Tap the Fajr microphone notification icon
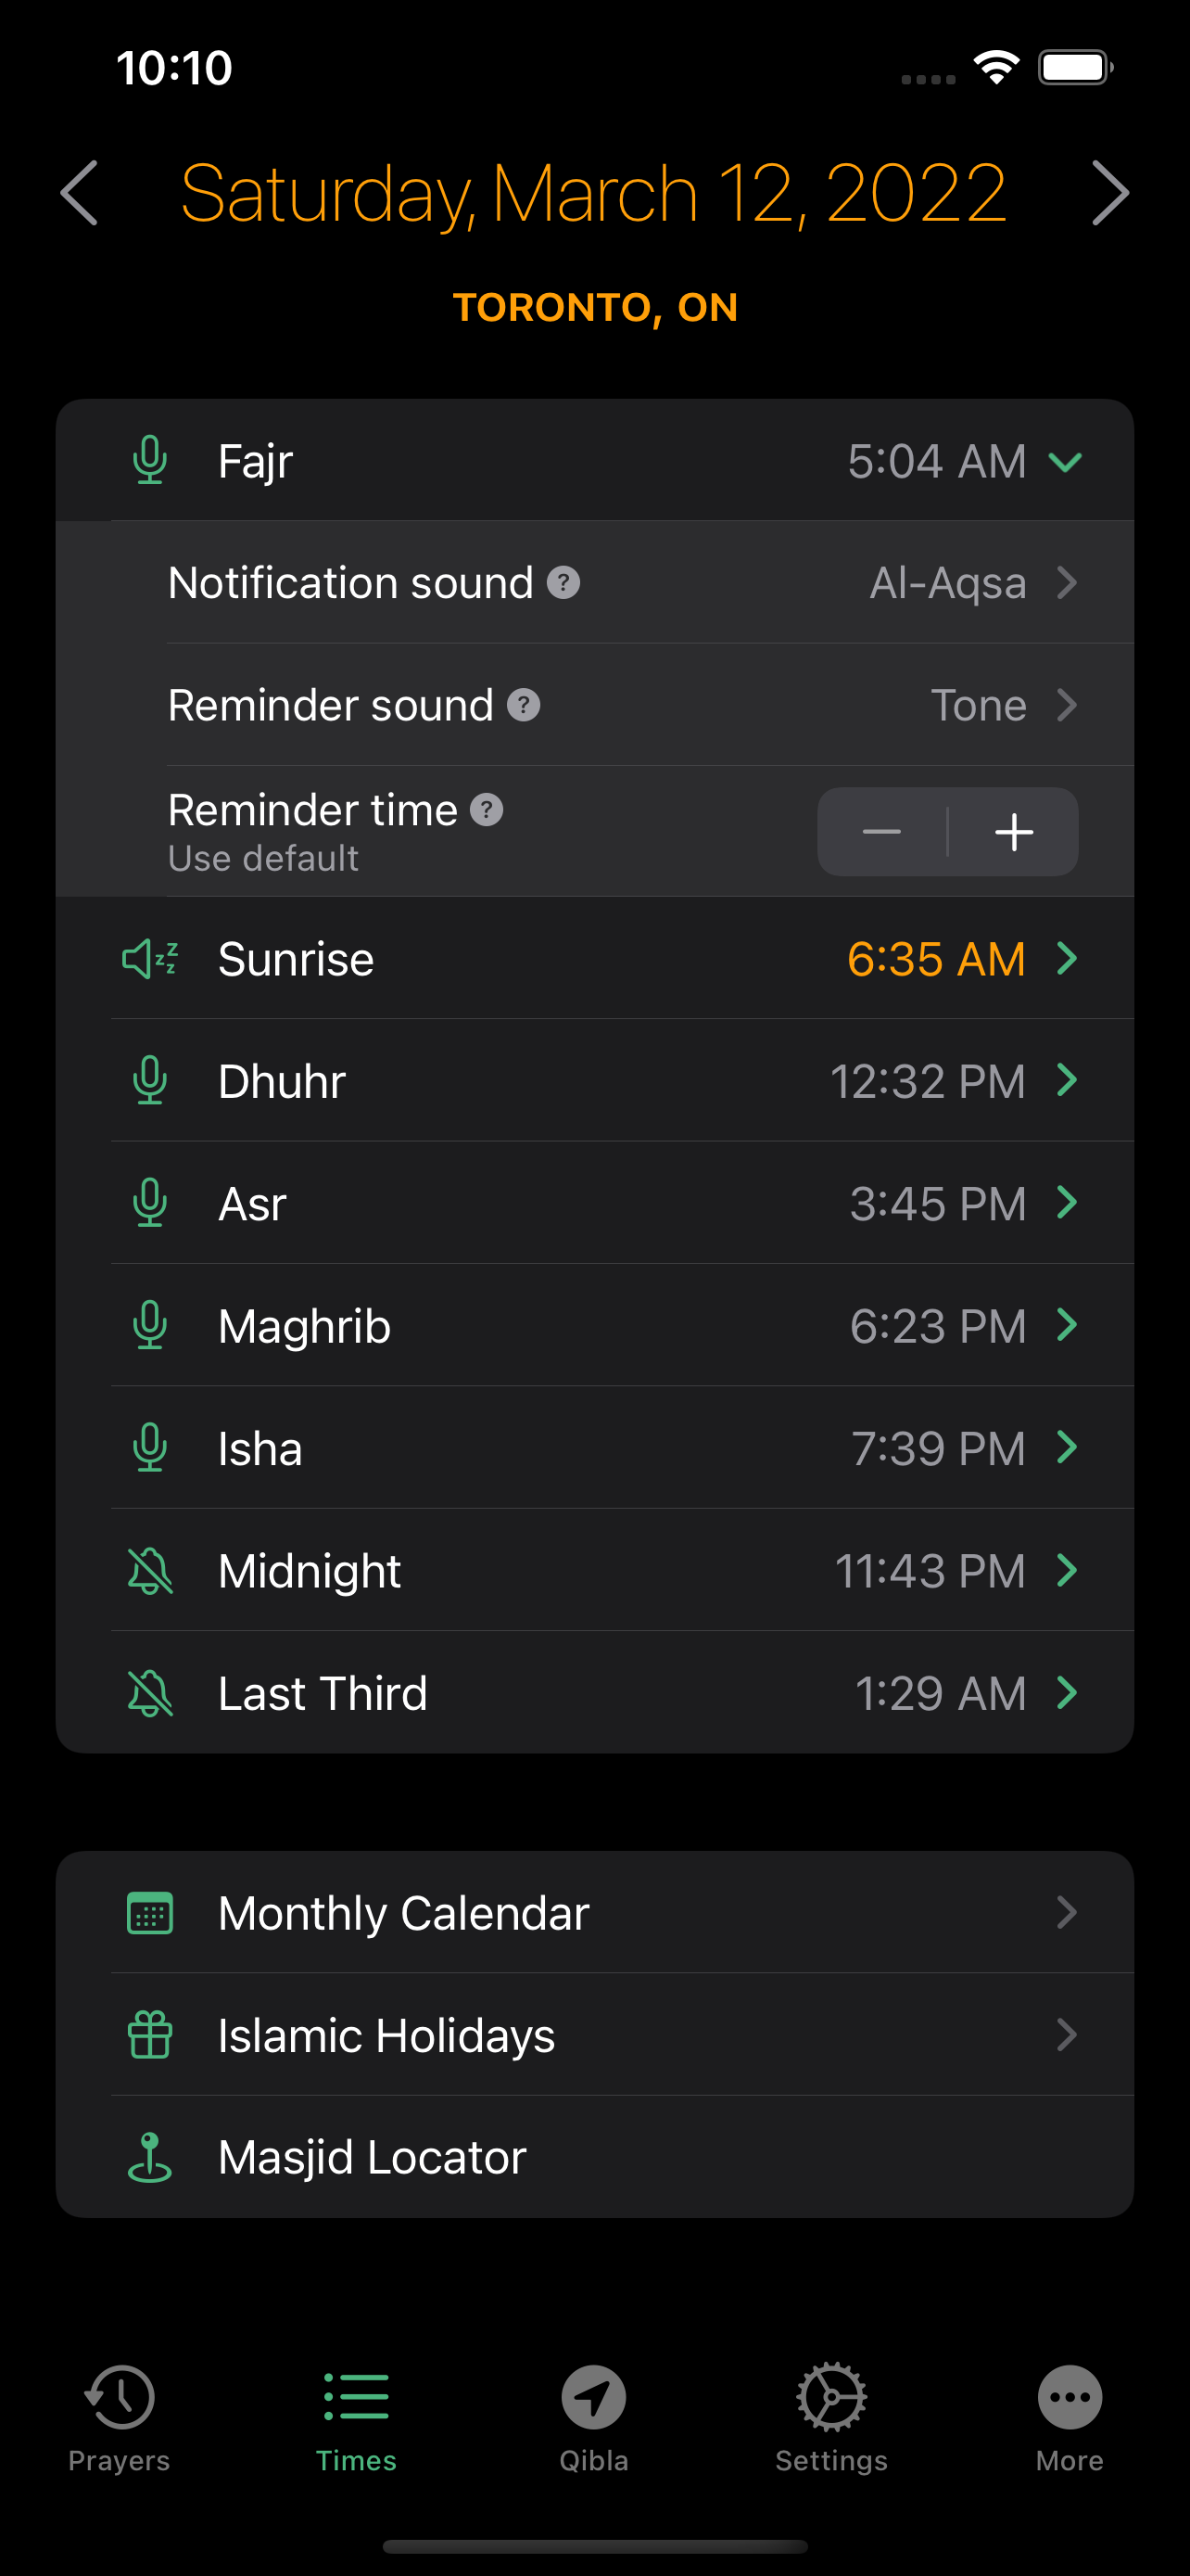Screen dimensions: 1190x2576 pyautogui.click(x=150, y=461)
